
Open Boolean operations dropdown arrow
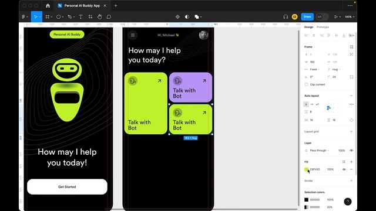coord(201,17)
